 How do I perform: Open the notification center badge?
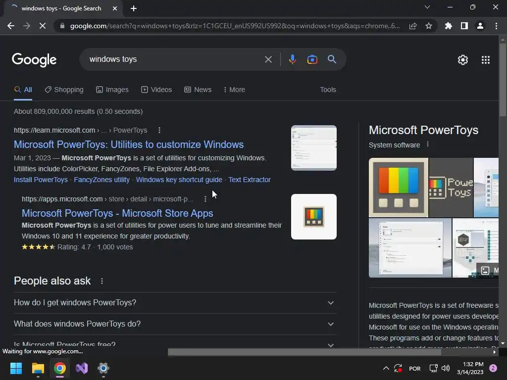[493, 368]
